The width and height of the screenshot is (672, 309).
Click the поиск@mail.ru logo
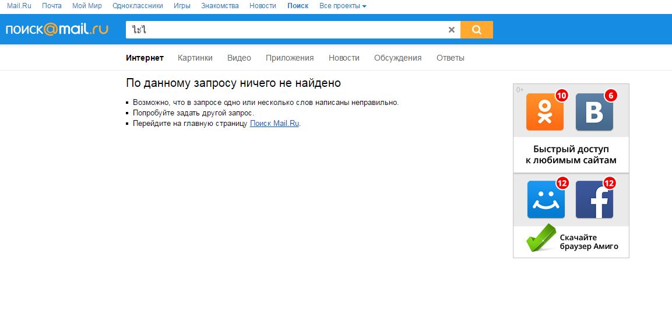tap(57, 29)
